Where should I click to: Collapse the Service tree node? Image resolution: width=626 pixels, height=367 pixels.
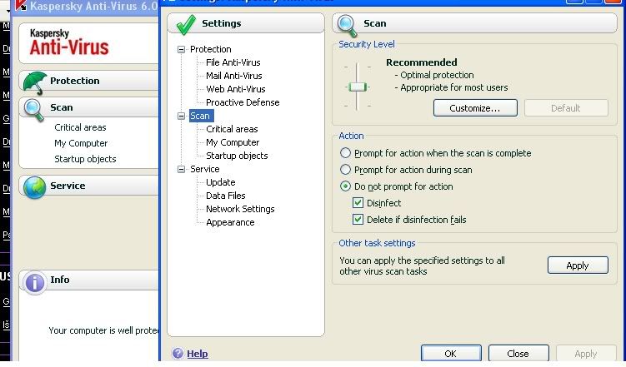(181, 170)
